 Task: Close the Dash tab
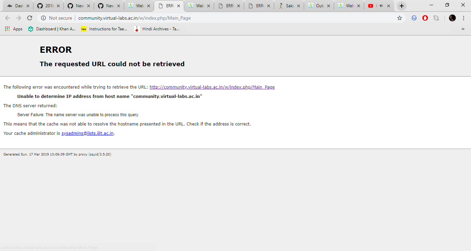click(x=28, y=6)
